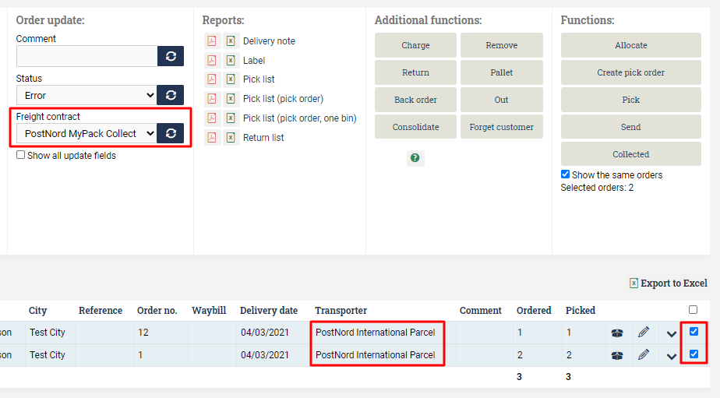Click the Pick function button
Screen dimensions: 720x398
631,100
